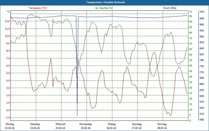
Task: Click the 510 pressure axis value
Action: coord(202,114)
